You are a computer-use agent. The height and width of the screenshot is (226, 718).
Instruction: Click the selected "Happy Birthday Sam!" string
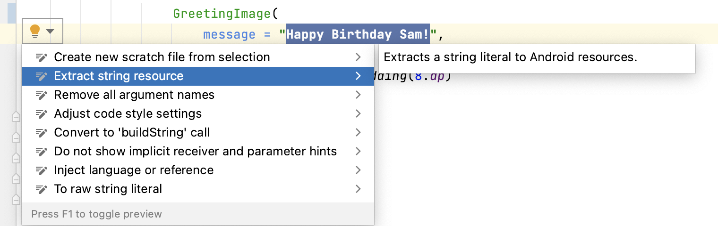tap(358, 34)
